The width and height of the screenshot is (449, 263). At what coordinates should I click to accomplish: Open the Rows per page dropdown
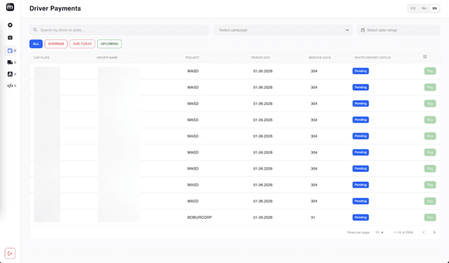[x=380, y=232]
